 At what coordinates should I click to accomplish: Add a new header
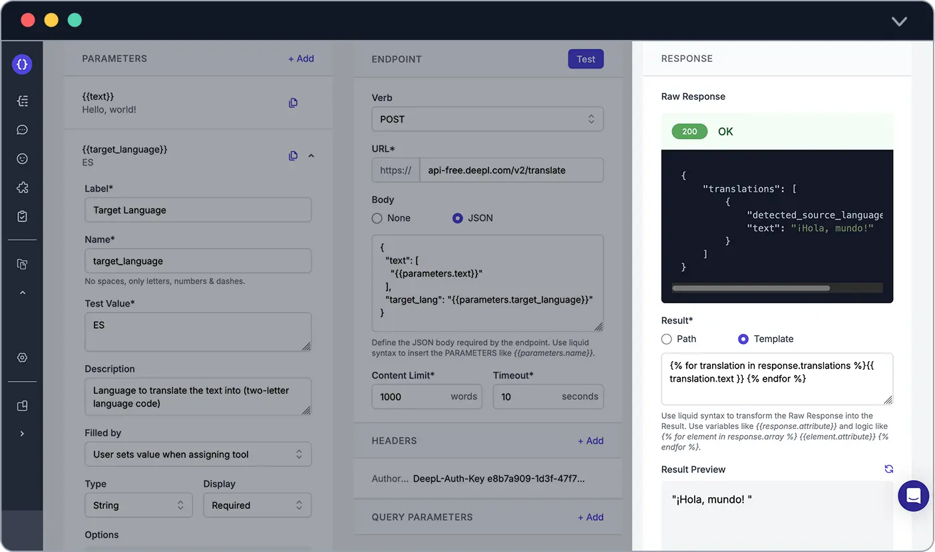tap(590, 441)
